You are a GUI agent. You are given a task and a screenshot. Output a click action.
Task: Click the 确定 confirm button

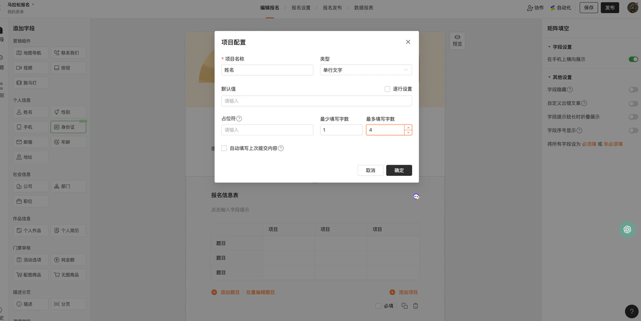coord(399,170)
